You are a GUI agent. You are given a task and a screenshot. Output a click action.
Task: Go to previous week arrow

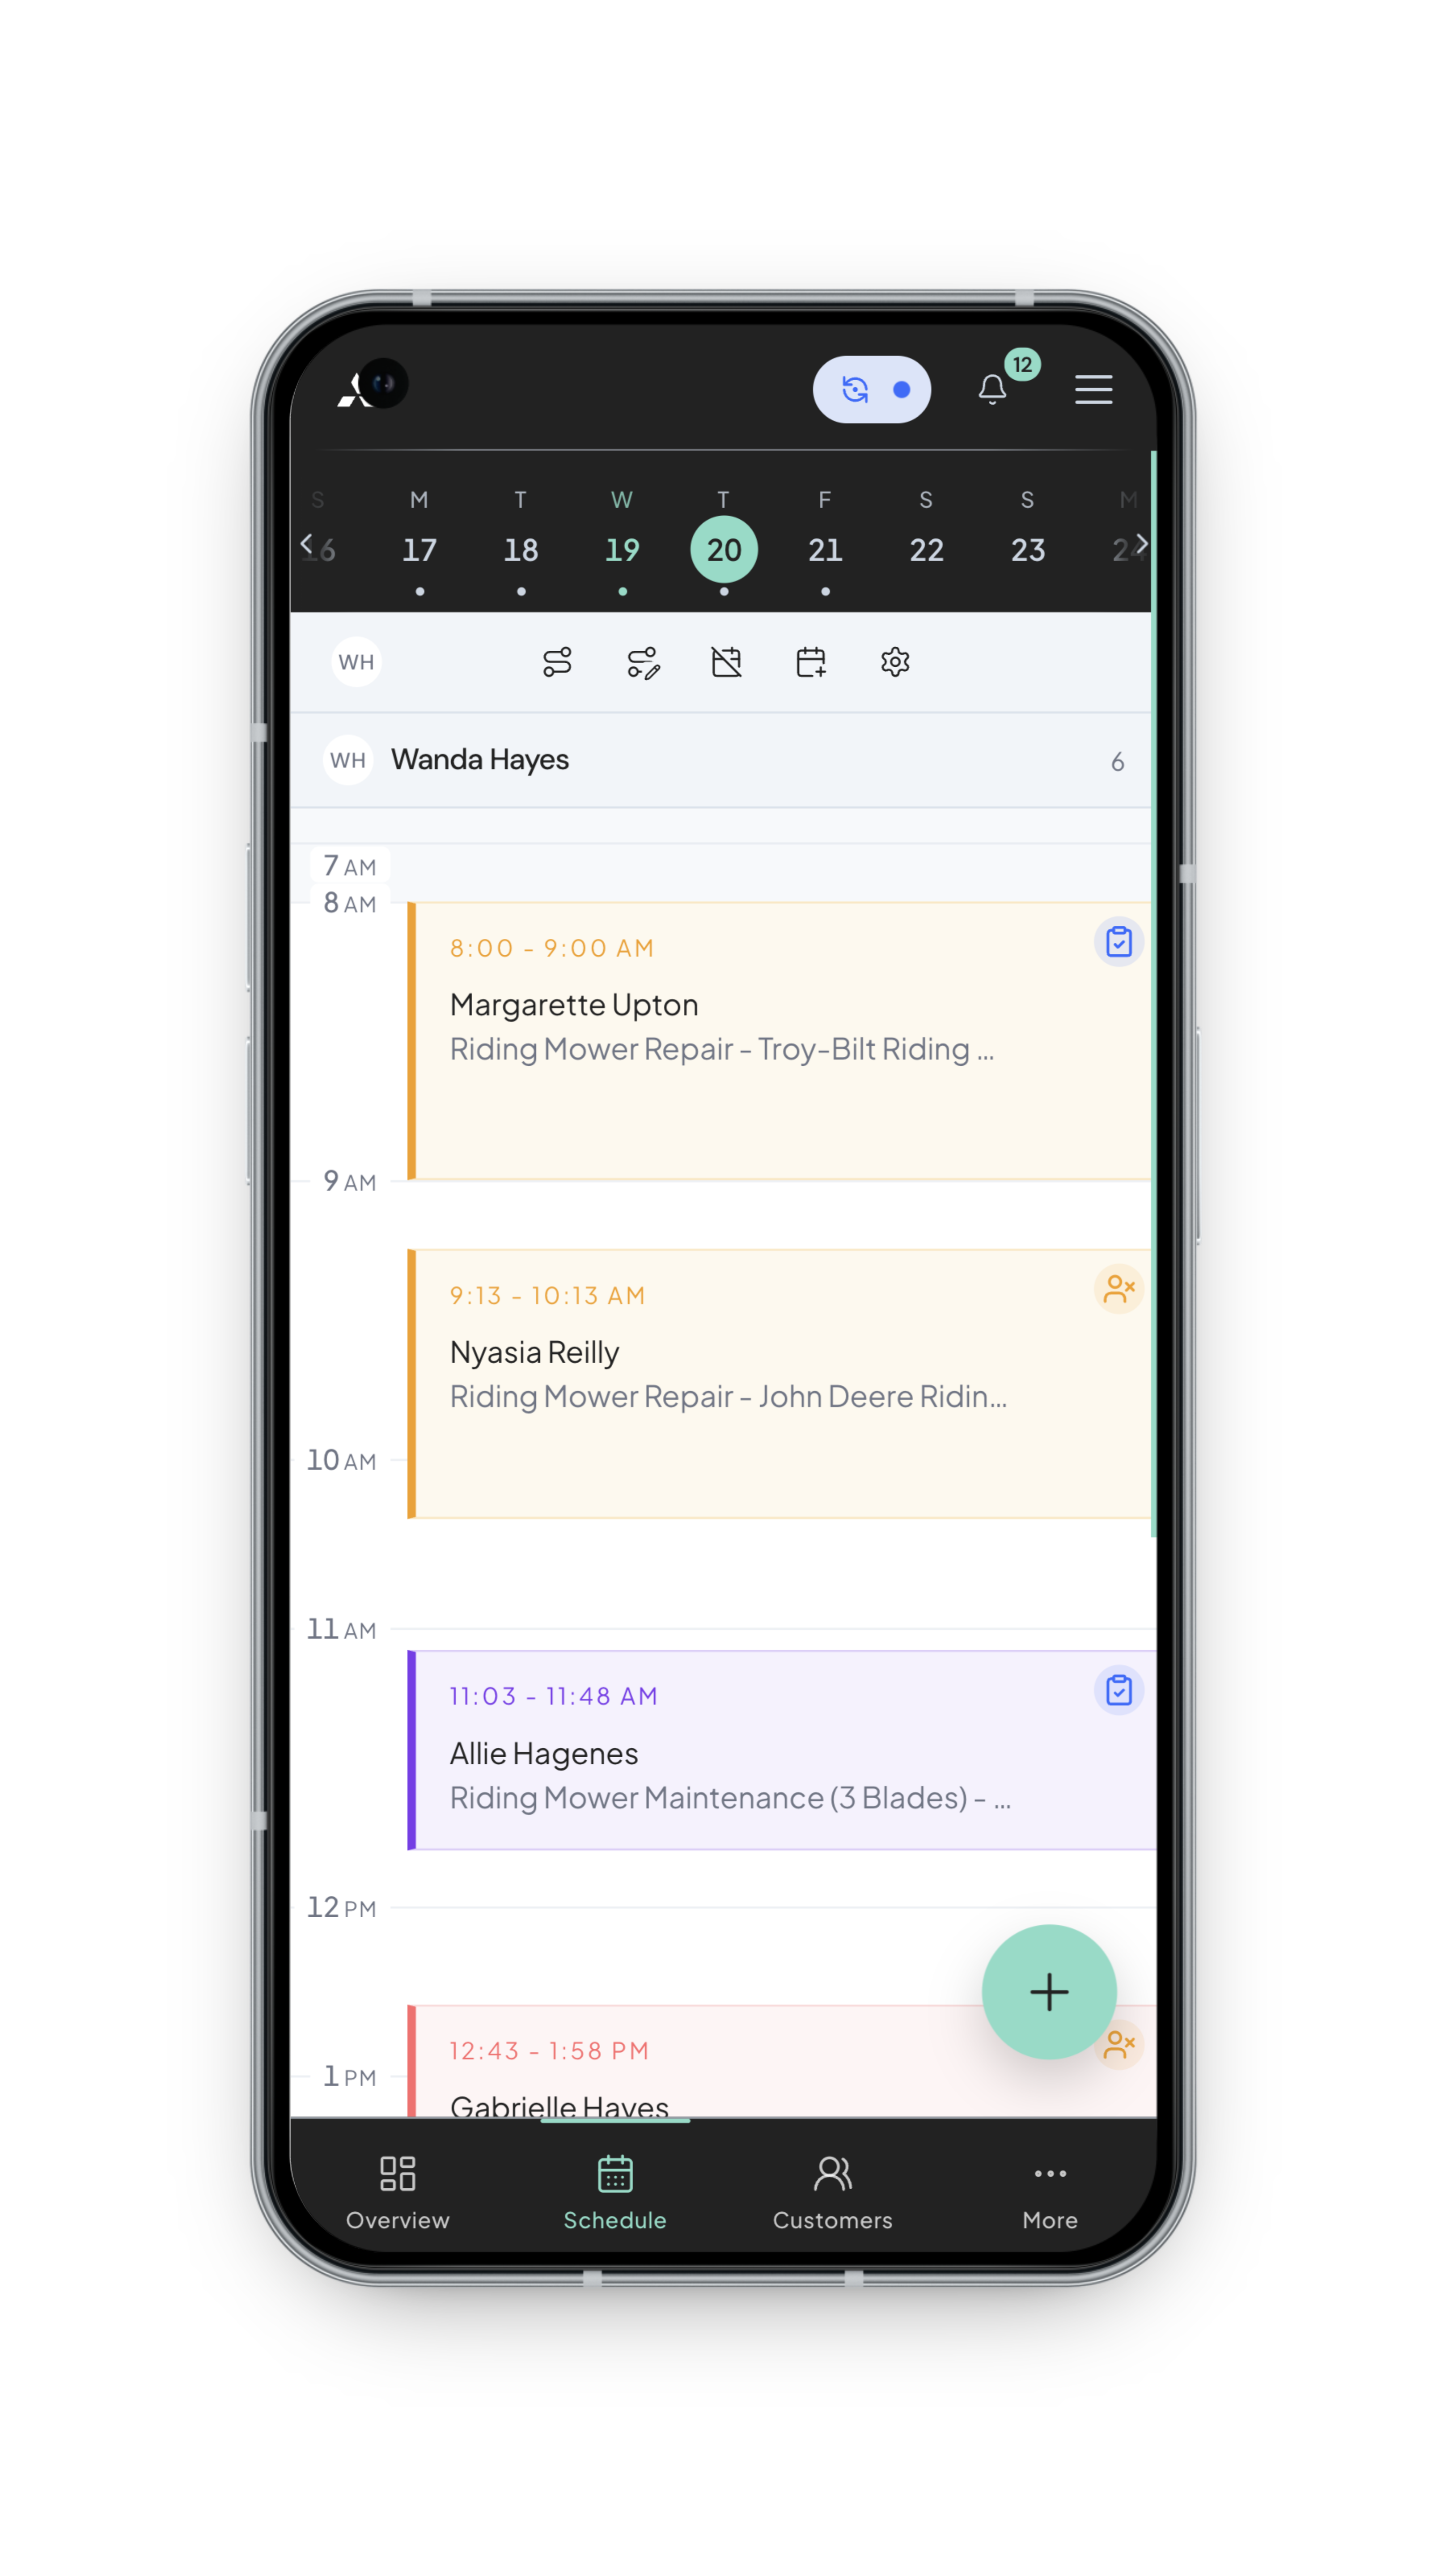pos(306,543)
